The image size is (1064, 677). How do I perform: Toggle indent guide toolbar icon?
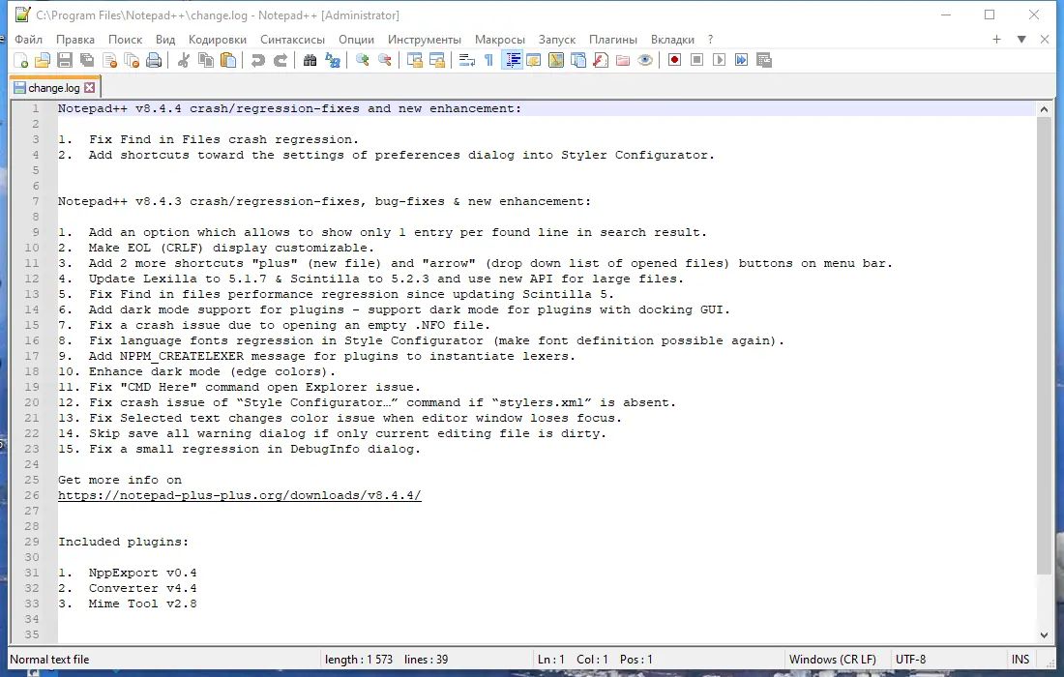click(513, 60)
